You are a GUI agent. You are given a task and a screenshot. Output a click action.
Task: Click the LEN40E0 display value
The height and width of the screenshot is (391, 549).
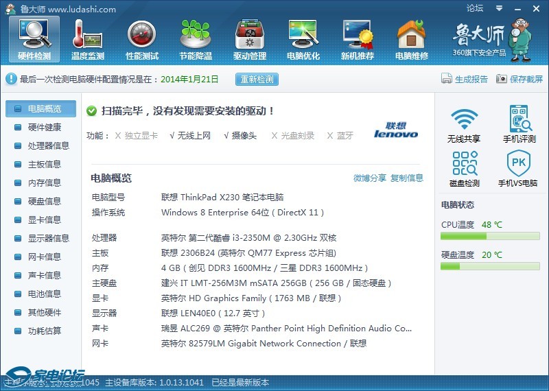[213, 313]
